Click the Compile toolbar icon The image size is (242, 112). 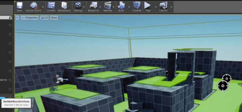(137, 7)
